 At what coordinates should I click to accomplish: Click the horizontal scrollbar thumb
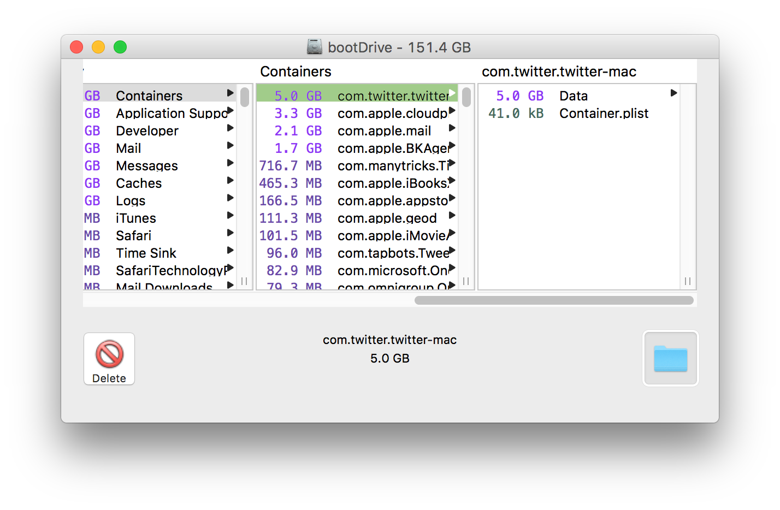[554, 300]
